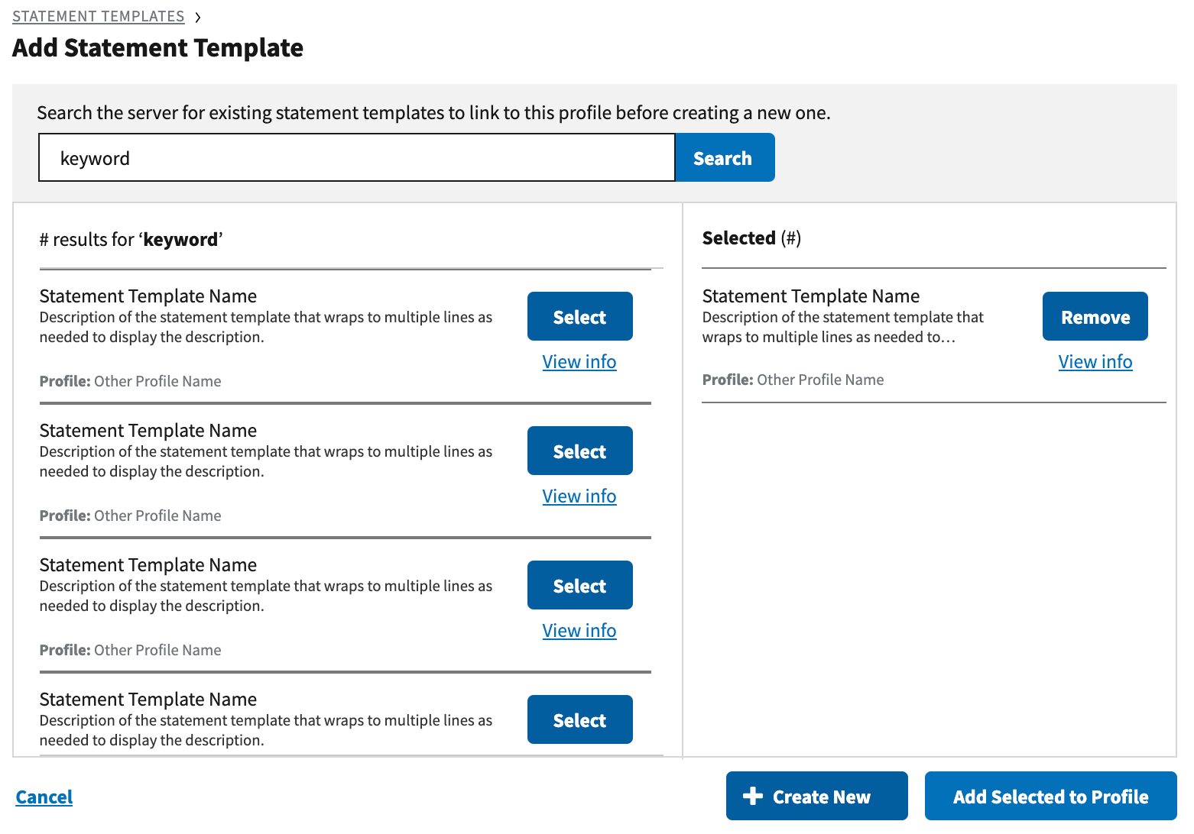
Task: Click the third result's template name title
Action: [x=148, y=565]
